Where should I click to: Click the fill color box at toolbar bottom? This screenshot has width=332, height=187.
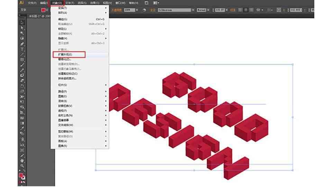click(21, 175)
